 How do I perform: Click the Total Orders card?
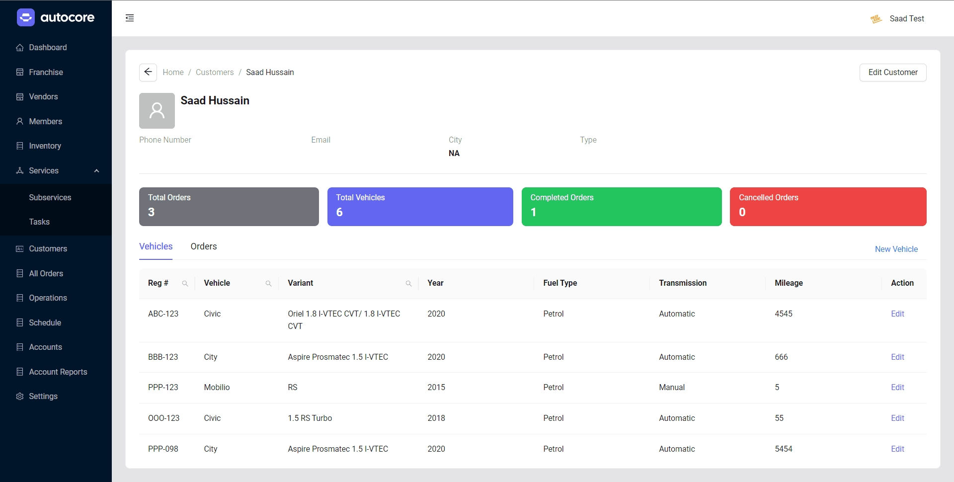pyautogui.click(x=229, y=207)
